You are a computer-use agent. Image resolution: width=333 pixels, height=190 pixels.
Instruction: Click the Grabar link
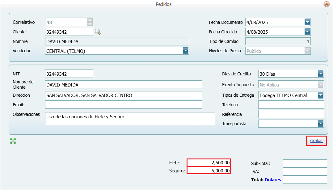316,141
